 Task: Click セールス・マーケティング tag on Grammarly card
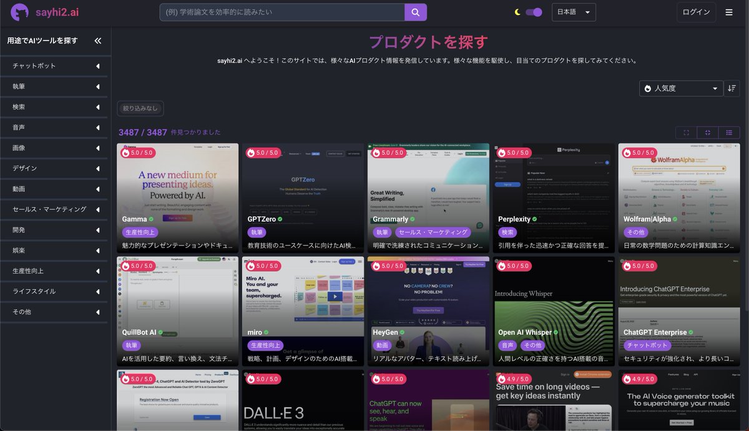(433, 232)
